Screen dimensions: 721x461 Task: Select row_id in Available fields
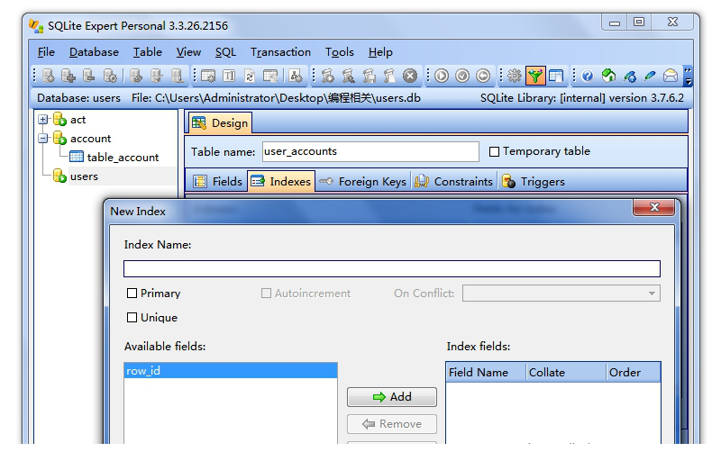coord(231,371)
